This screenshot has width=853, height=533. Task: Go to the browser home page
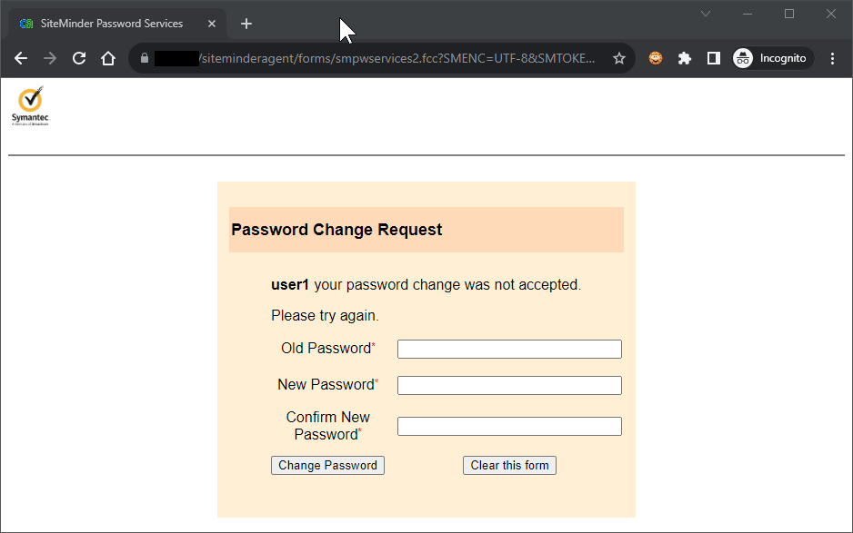coord(108,58)
